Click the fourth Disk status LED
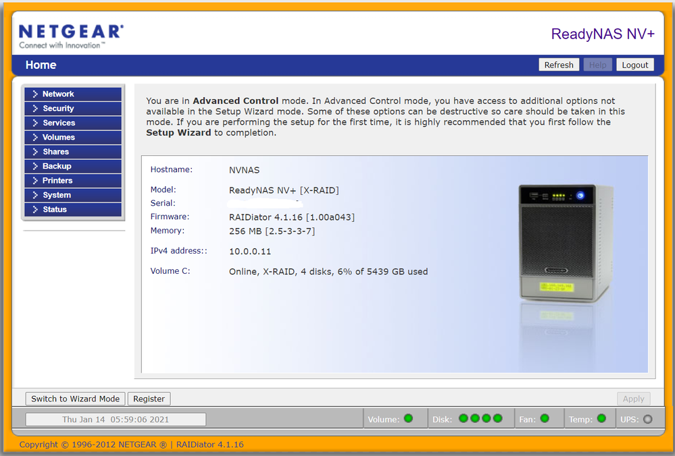The image size is (675, 456). (498, 419)
